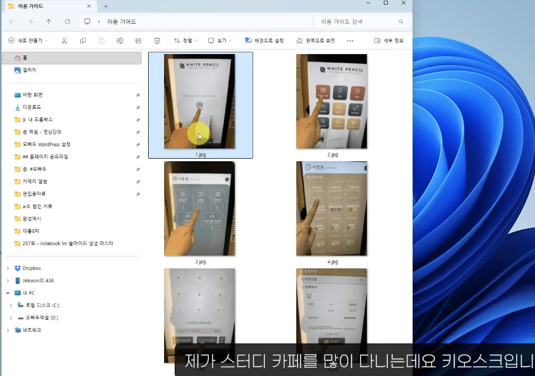Toggle the 세부 정보 details pane

(x=388, y=41)
